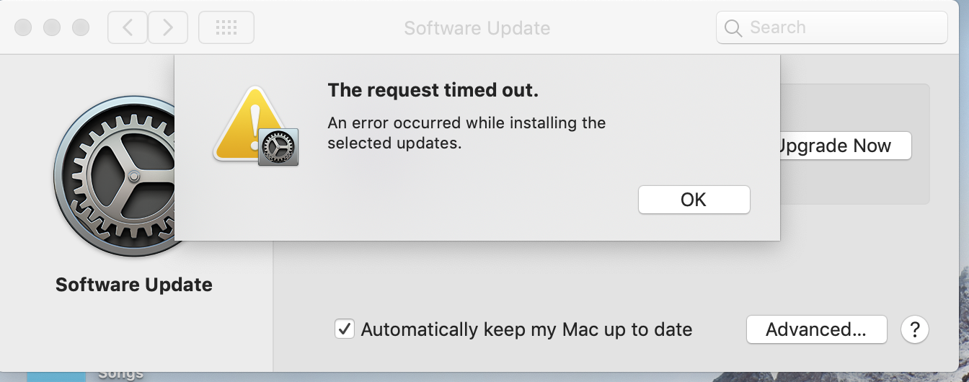Close the Software Update window
This screenshot has height=382, width=969.
(23, 27)
